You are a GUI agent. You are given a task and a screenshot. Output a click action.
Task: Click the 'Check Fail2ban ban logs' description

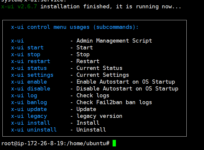[x=114, y=103]
